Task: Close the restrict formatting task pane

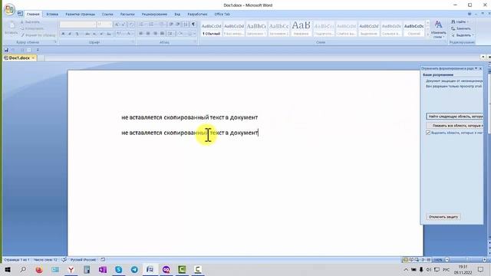Action: [481, 68]
